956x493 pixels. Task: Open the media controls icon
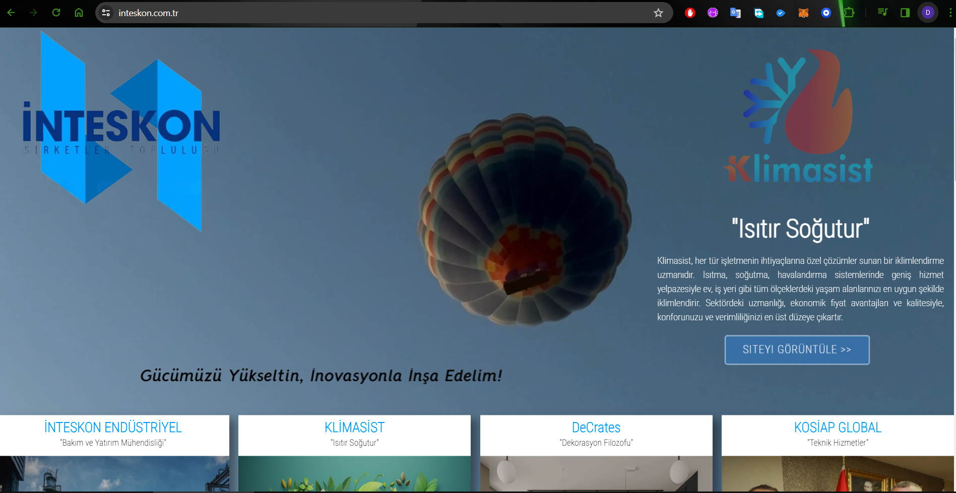point(882,13)
